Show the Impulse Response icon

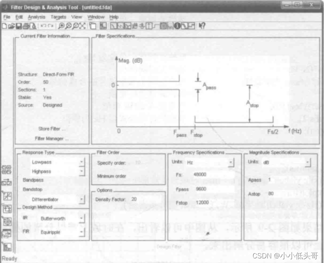149,26
